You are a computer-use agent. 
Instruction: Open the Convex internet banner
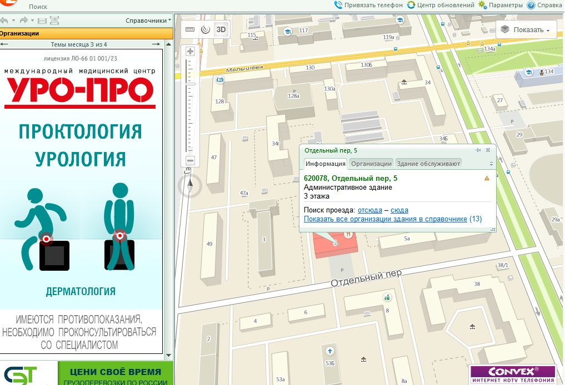512,374
